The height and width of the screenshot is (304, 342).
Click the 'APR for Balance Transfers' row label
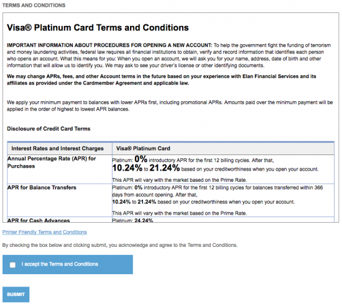coord(42,187)
